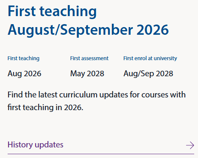Click the word 'courses' in the description
The height and width of the screenshot is (158, 198).
[x=155, y=95]
